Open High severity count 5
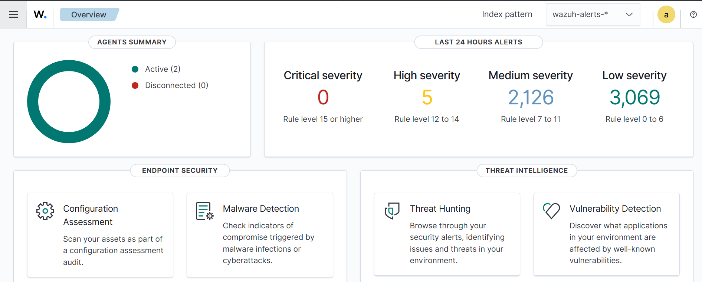This screenshot has height=282, width=702. coord(427,97)
